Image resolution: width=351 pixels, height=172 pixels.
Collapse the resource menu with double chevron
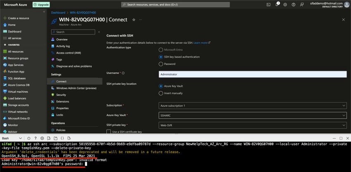coord(99,32)
